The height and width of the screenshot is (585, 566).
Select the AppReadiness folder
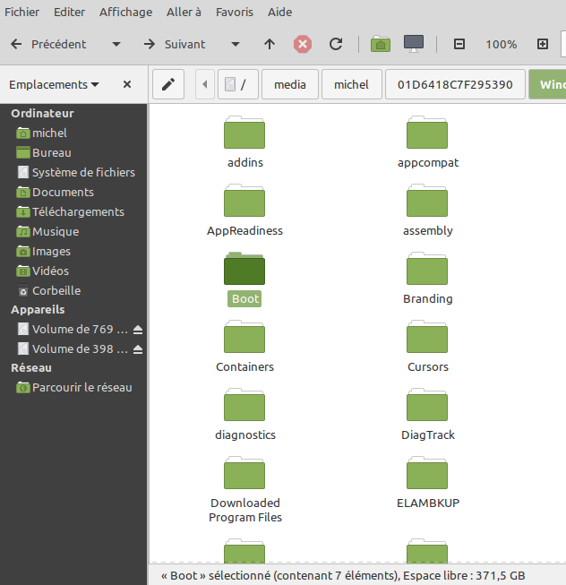[x=244, y=210]
